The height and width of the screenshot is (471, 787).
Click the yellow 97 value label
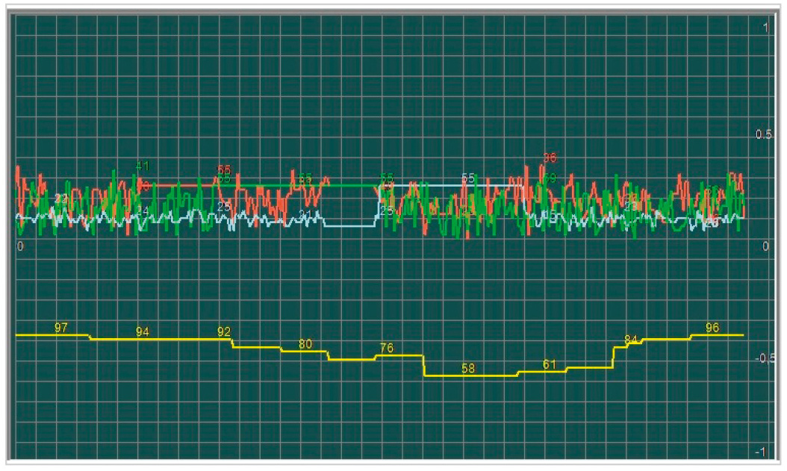point(60,328)
